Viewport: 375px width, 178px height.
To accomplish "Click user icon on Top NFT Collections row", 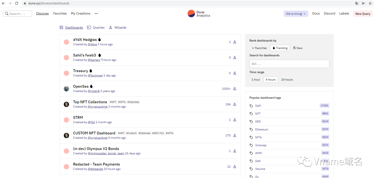I will (235, 104).
